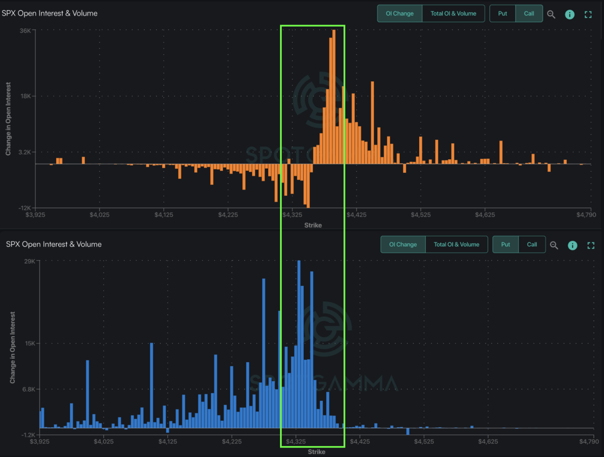This screenshot has width=604, height=457.
Task: Select Call toggle on bottom chart
Action: click(532, 244)
